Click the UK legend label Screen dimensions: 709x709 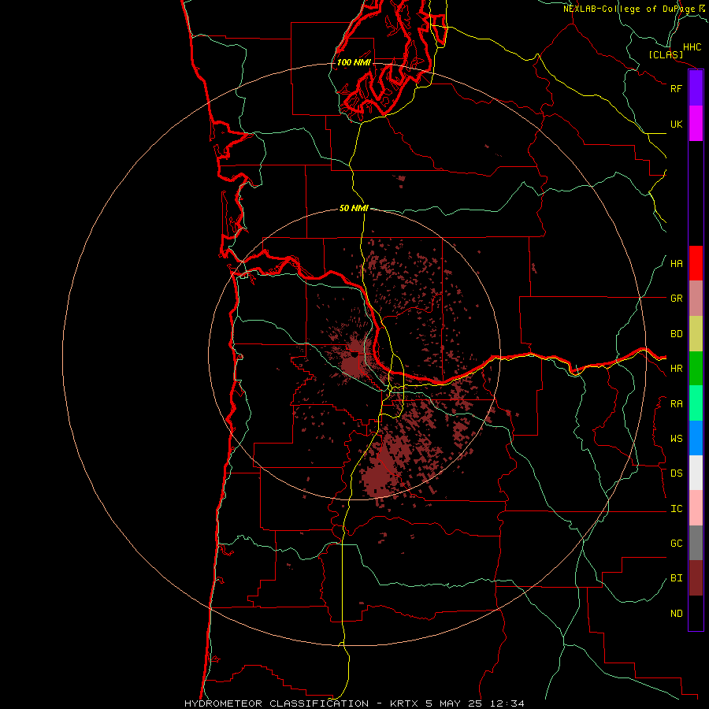pyautogui.click(x=676, y=124)
